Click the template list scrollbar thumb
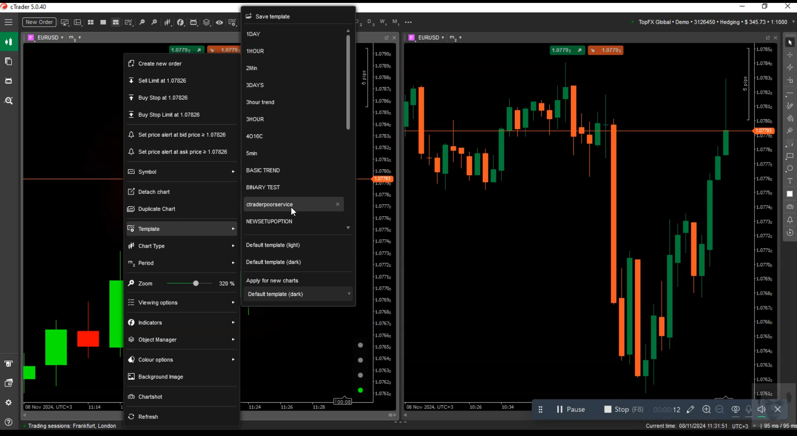Screen dimensions: 797x436 tap(348, 82)
